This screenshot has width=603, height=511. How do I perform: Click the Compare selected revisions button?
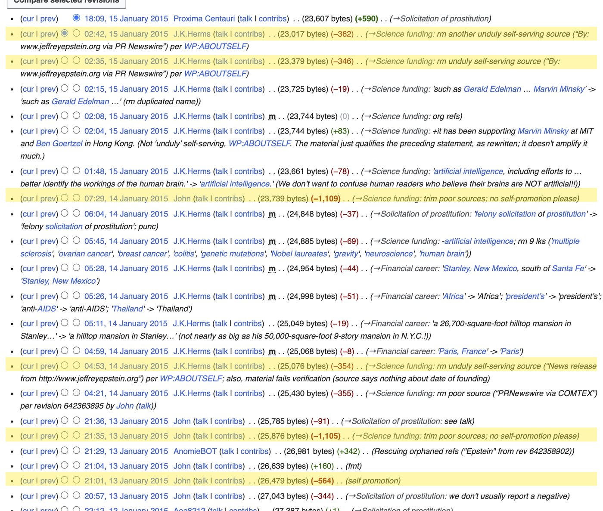tap(66, 2)
